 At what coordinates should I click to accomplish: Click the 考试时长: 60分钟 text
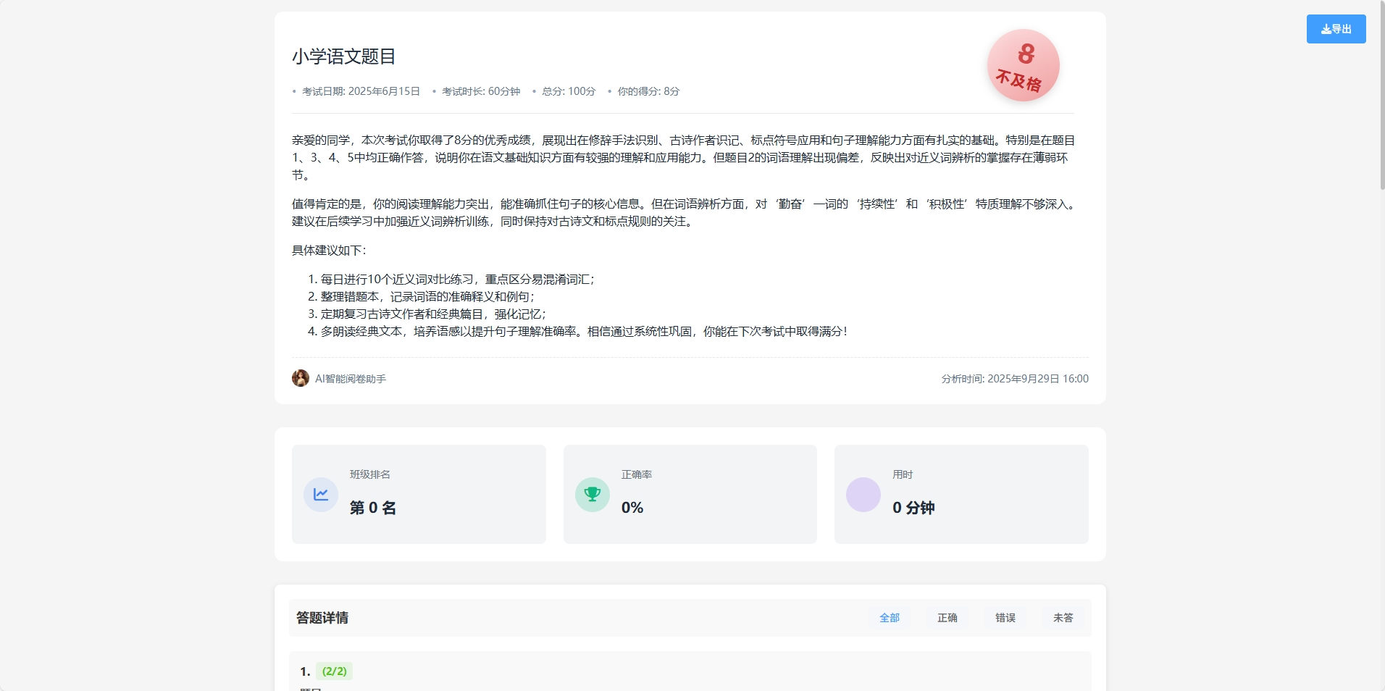pyautogui.click(x=481, y=91)
